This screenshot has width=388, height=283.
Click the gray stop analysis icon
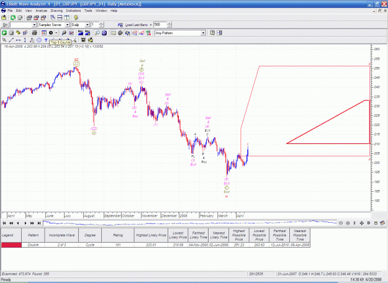11,33
